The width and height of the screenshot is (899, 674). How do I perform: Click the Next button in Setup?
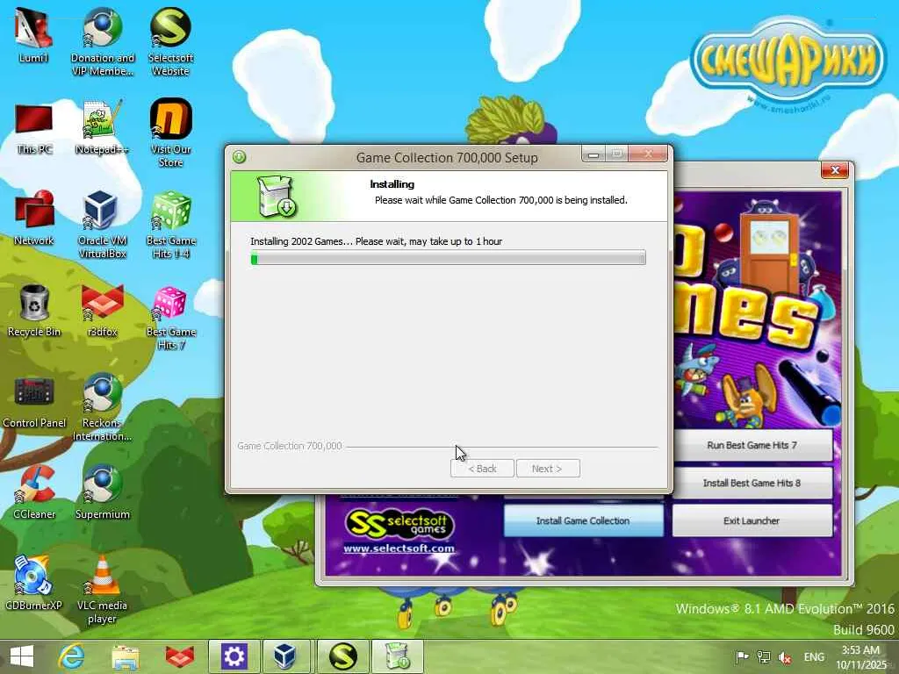(x=548, y=469)
